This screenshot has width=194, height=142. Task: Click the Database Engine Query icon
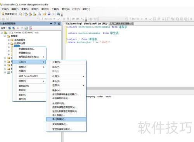[21, 14]
